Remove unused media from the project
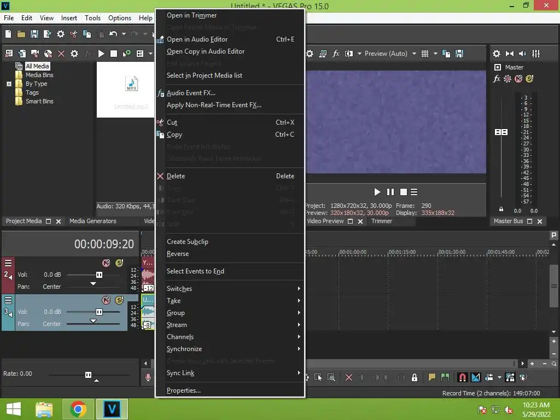The image size is (560, 420). [9, 54]
